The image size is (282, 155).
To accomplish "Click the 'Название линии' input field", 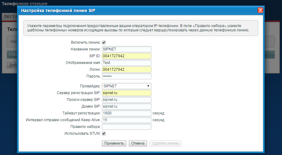I will click(x=126, y=49).
